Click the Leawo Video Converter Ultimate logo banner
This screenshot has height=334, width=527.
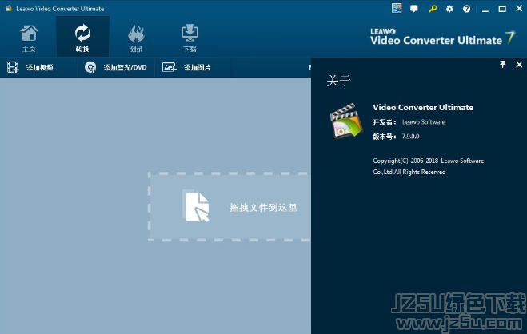click(x=442, y=38)
